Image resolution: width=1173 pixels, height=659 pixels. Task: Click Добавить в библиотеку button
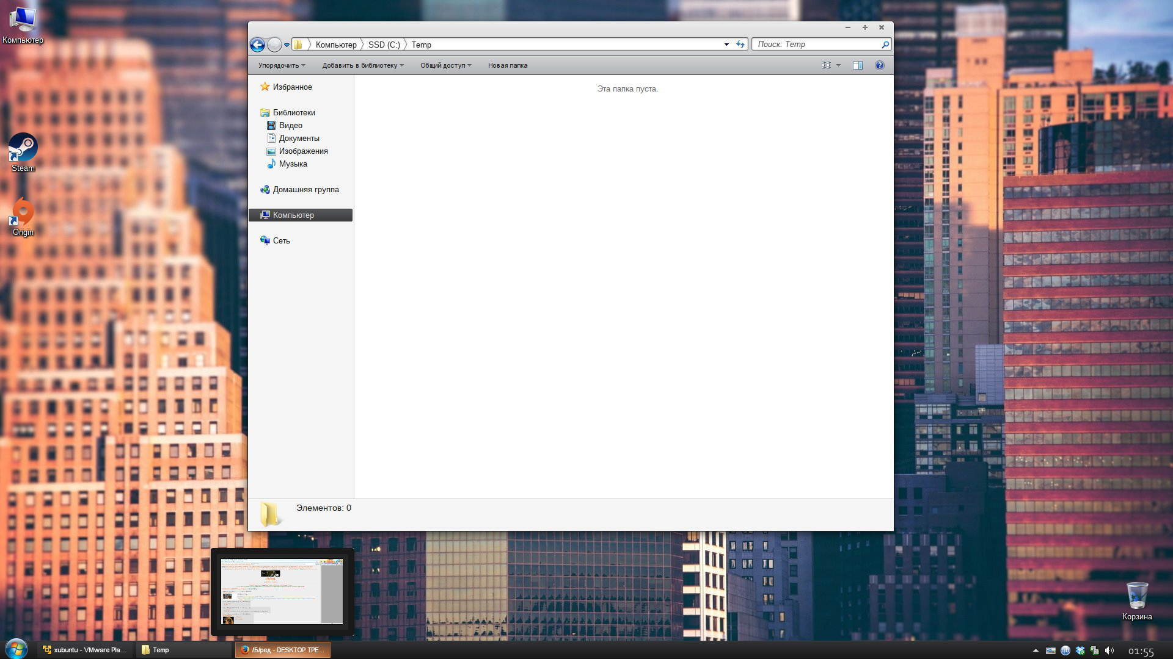tap(362, 65)
